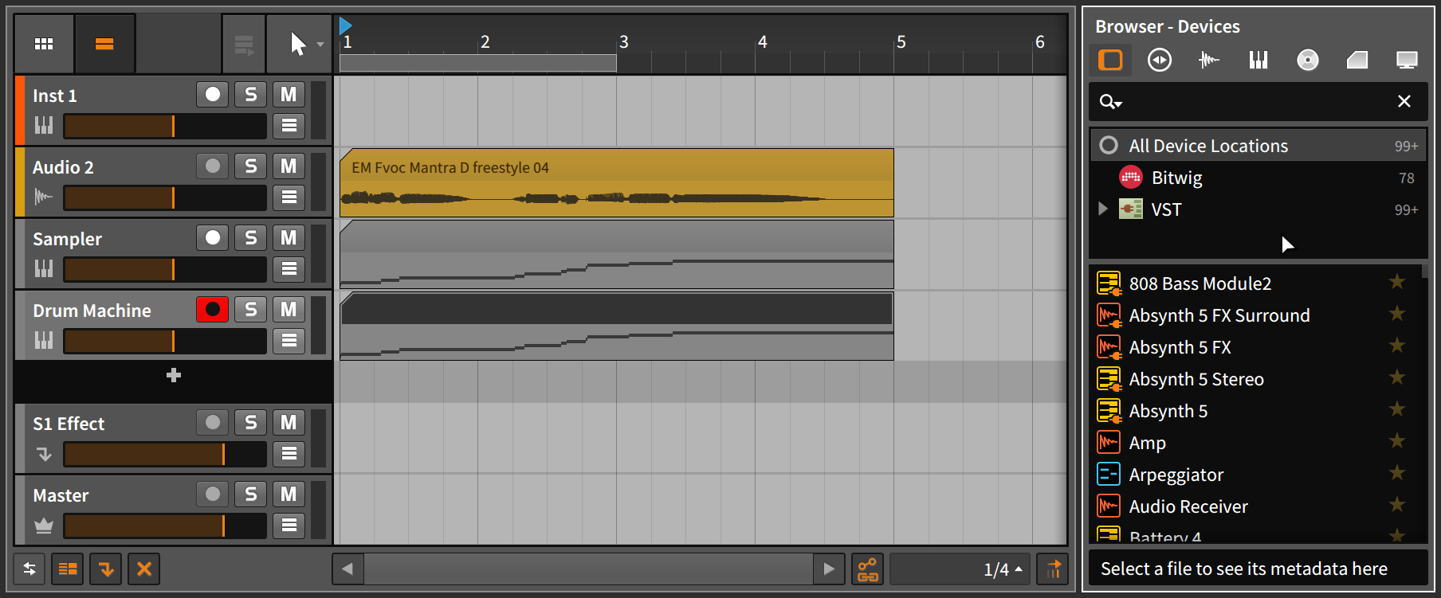Screen dimensions: 1441x598
Task: Select the Bitwig device location
Action: (x=1258, y=178)
